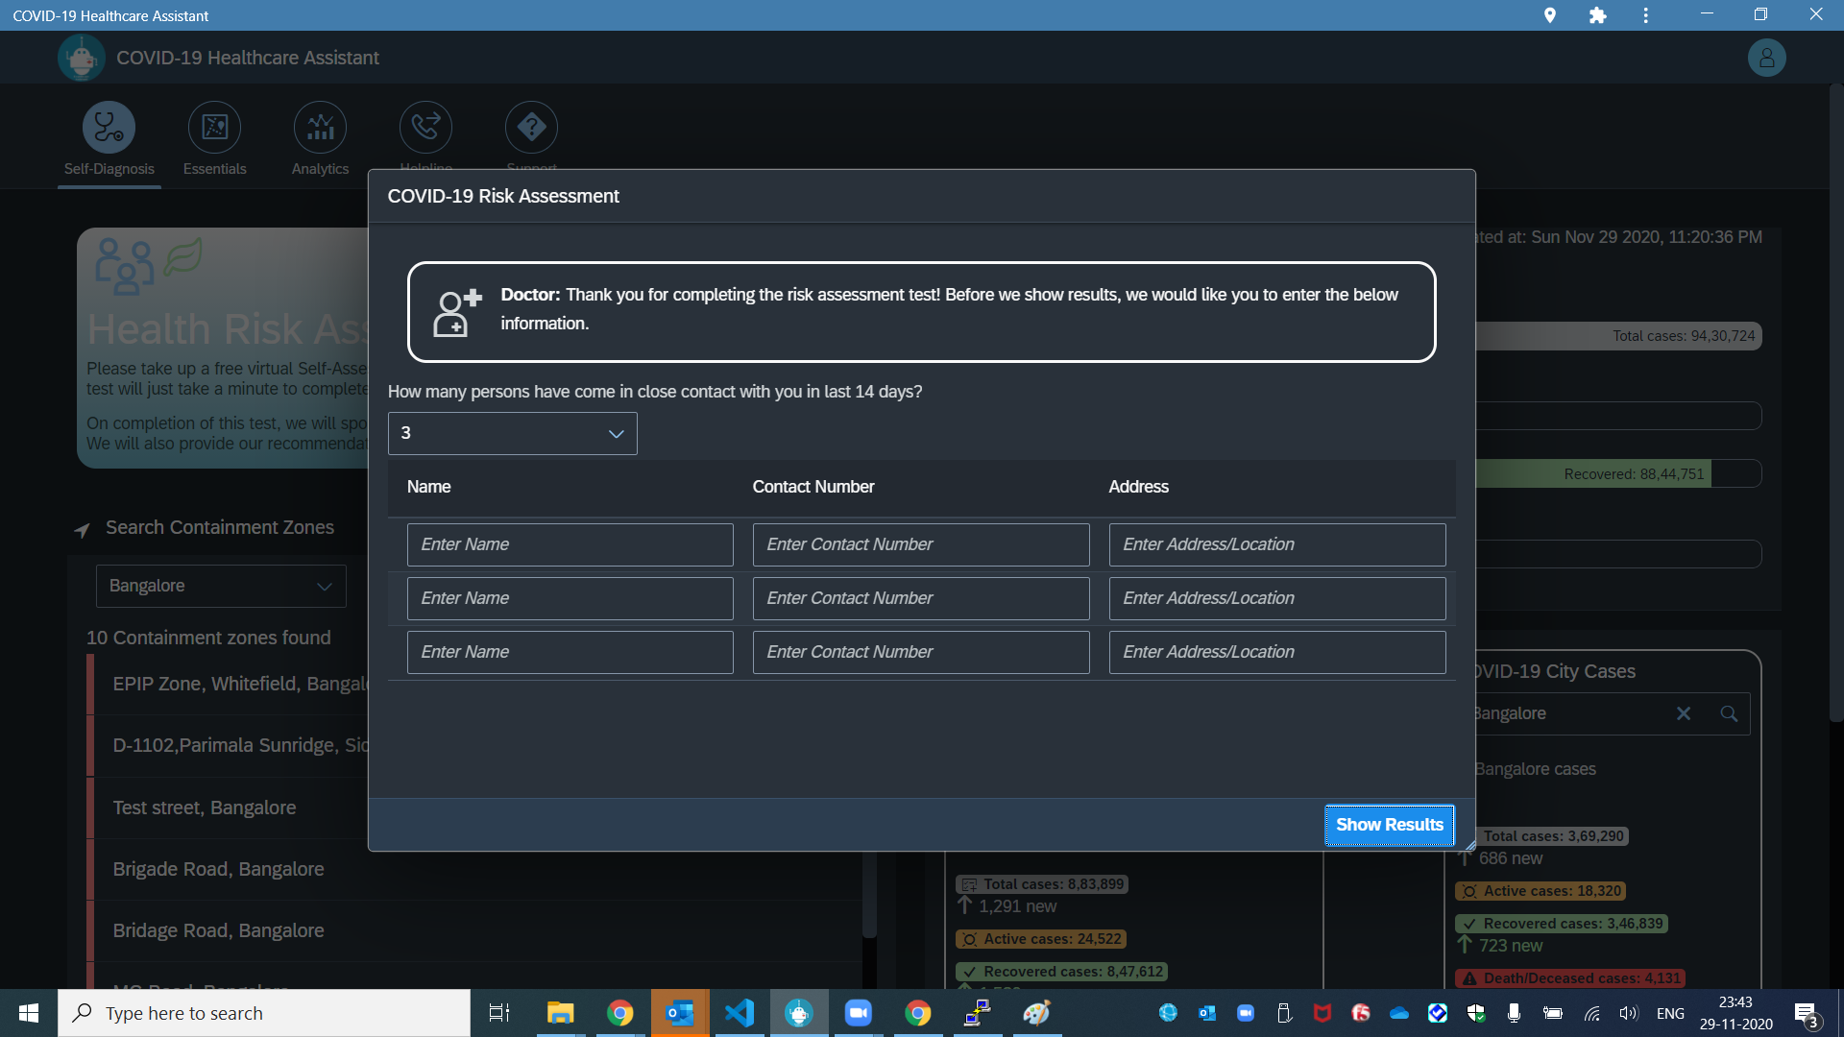
Task: Open the Analytics chart icon
Action: click(x=320, y=128)
